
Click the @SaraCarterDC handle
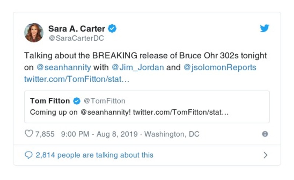(x=76, y=38)
